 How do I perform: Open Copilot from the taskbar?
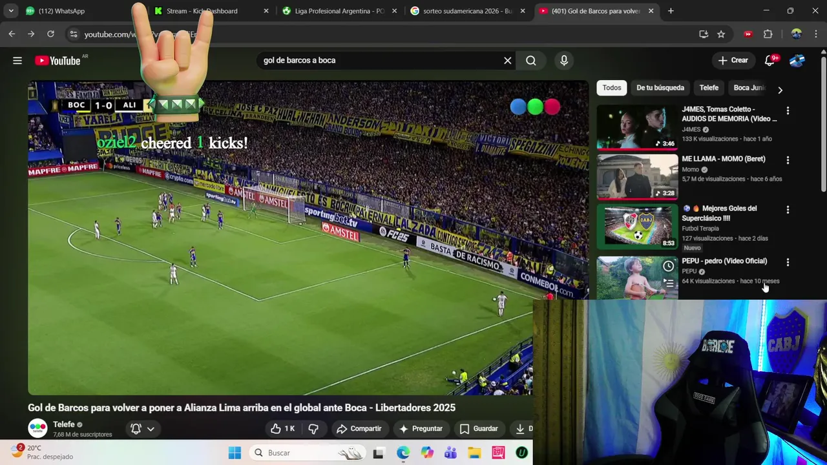pos(426,453)
